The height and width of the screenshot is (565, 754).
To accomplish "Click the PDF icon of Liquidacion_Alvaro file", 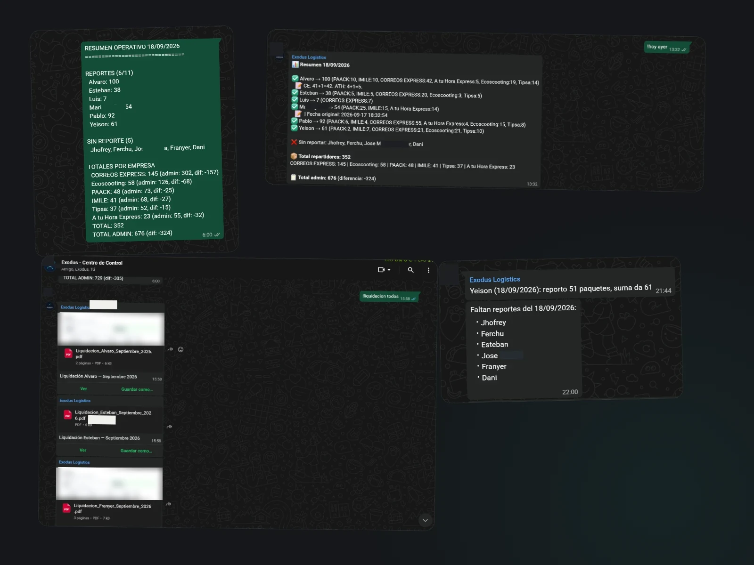I will coord(68,354).
